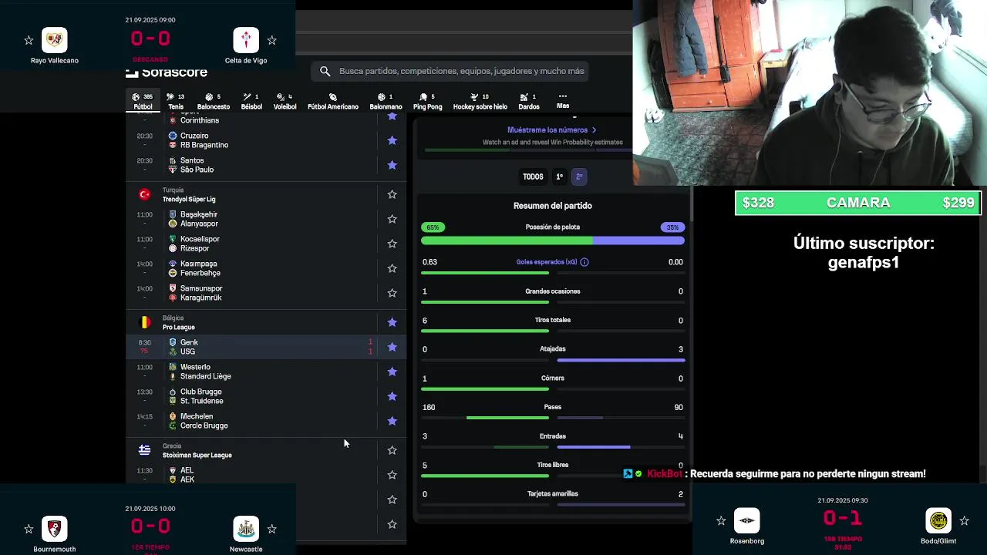Click the Celta de Vigo crest
This screenshot has width=987, height=555.
click(x=246, y=39)
